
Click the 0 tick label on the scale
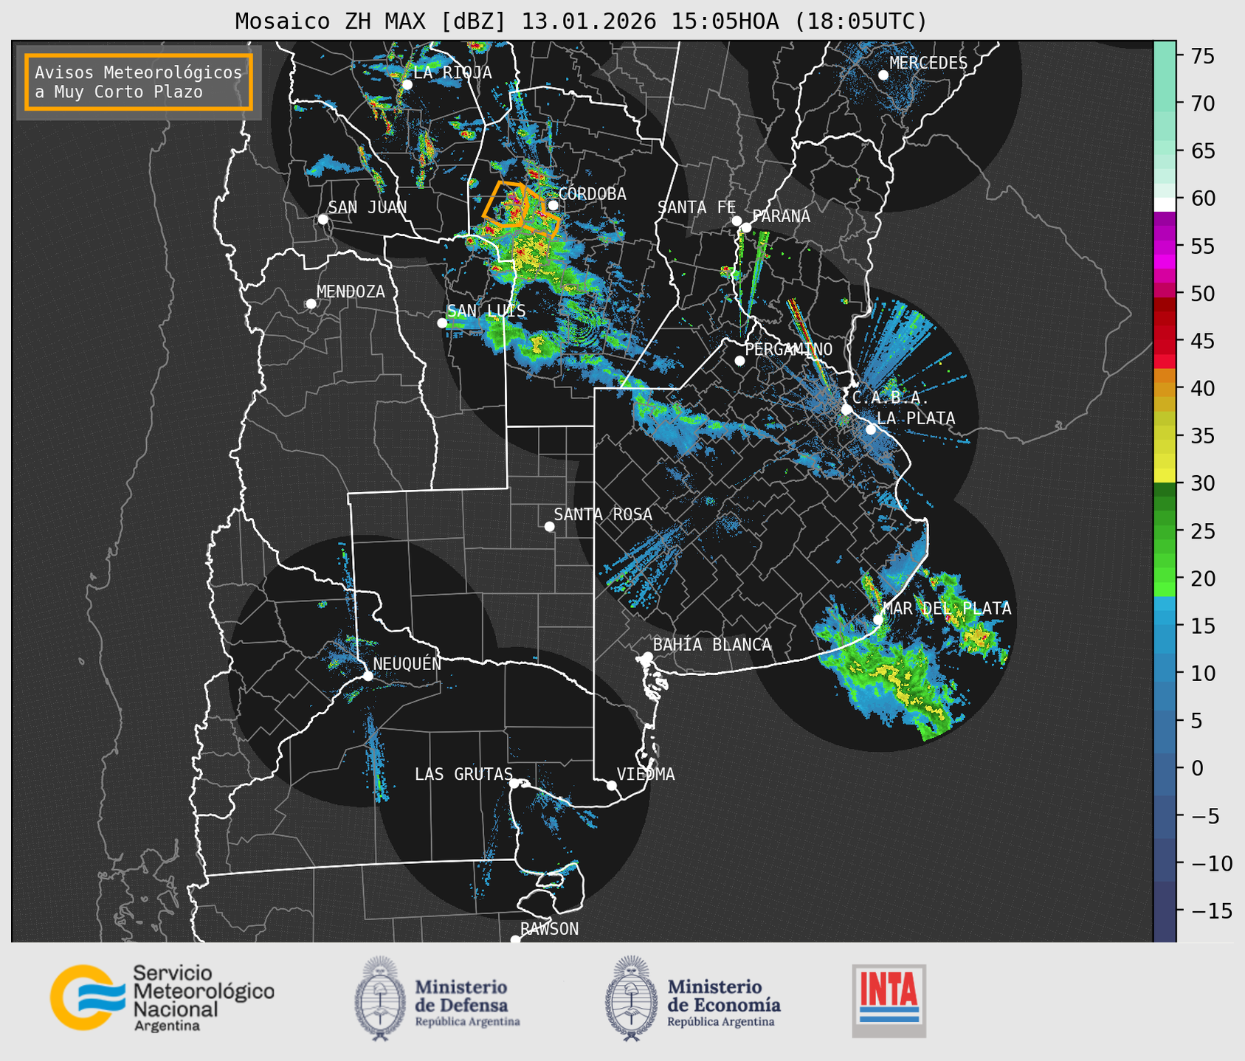[1196, 768]
